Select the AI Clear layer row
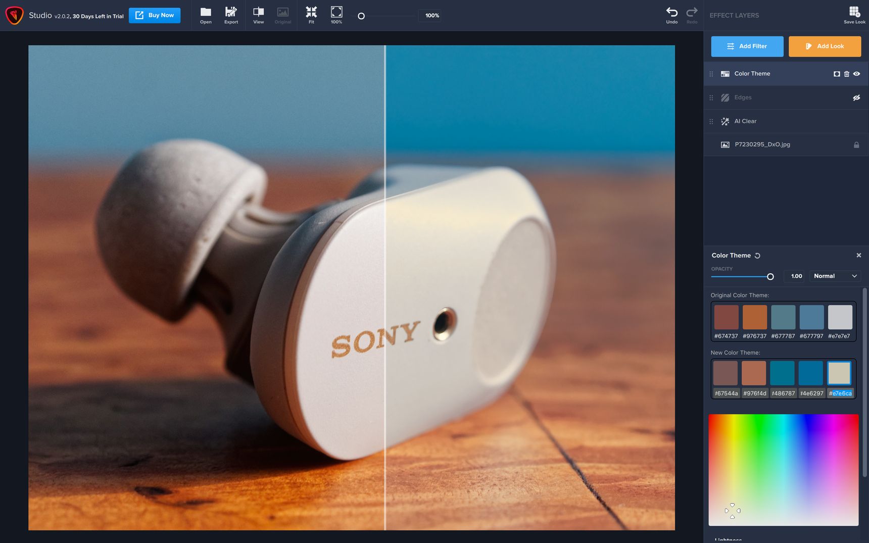Viewport: 869px width, 543px height. pos(786,121)
